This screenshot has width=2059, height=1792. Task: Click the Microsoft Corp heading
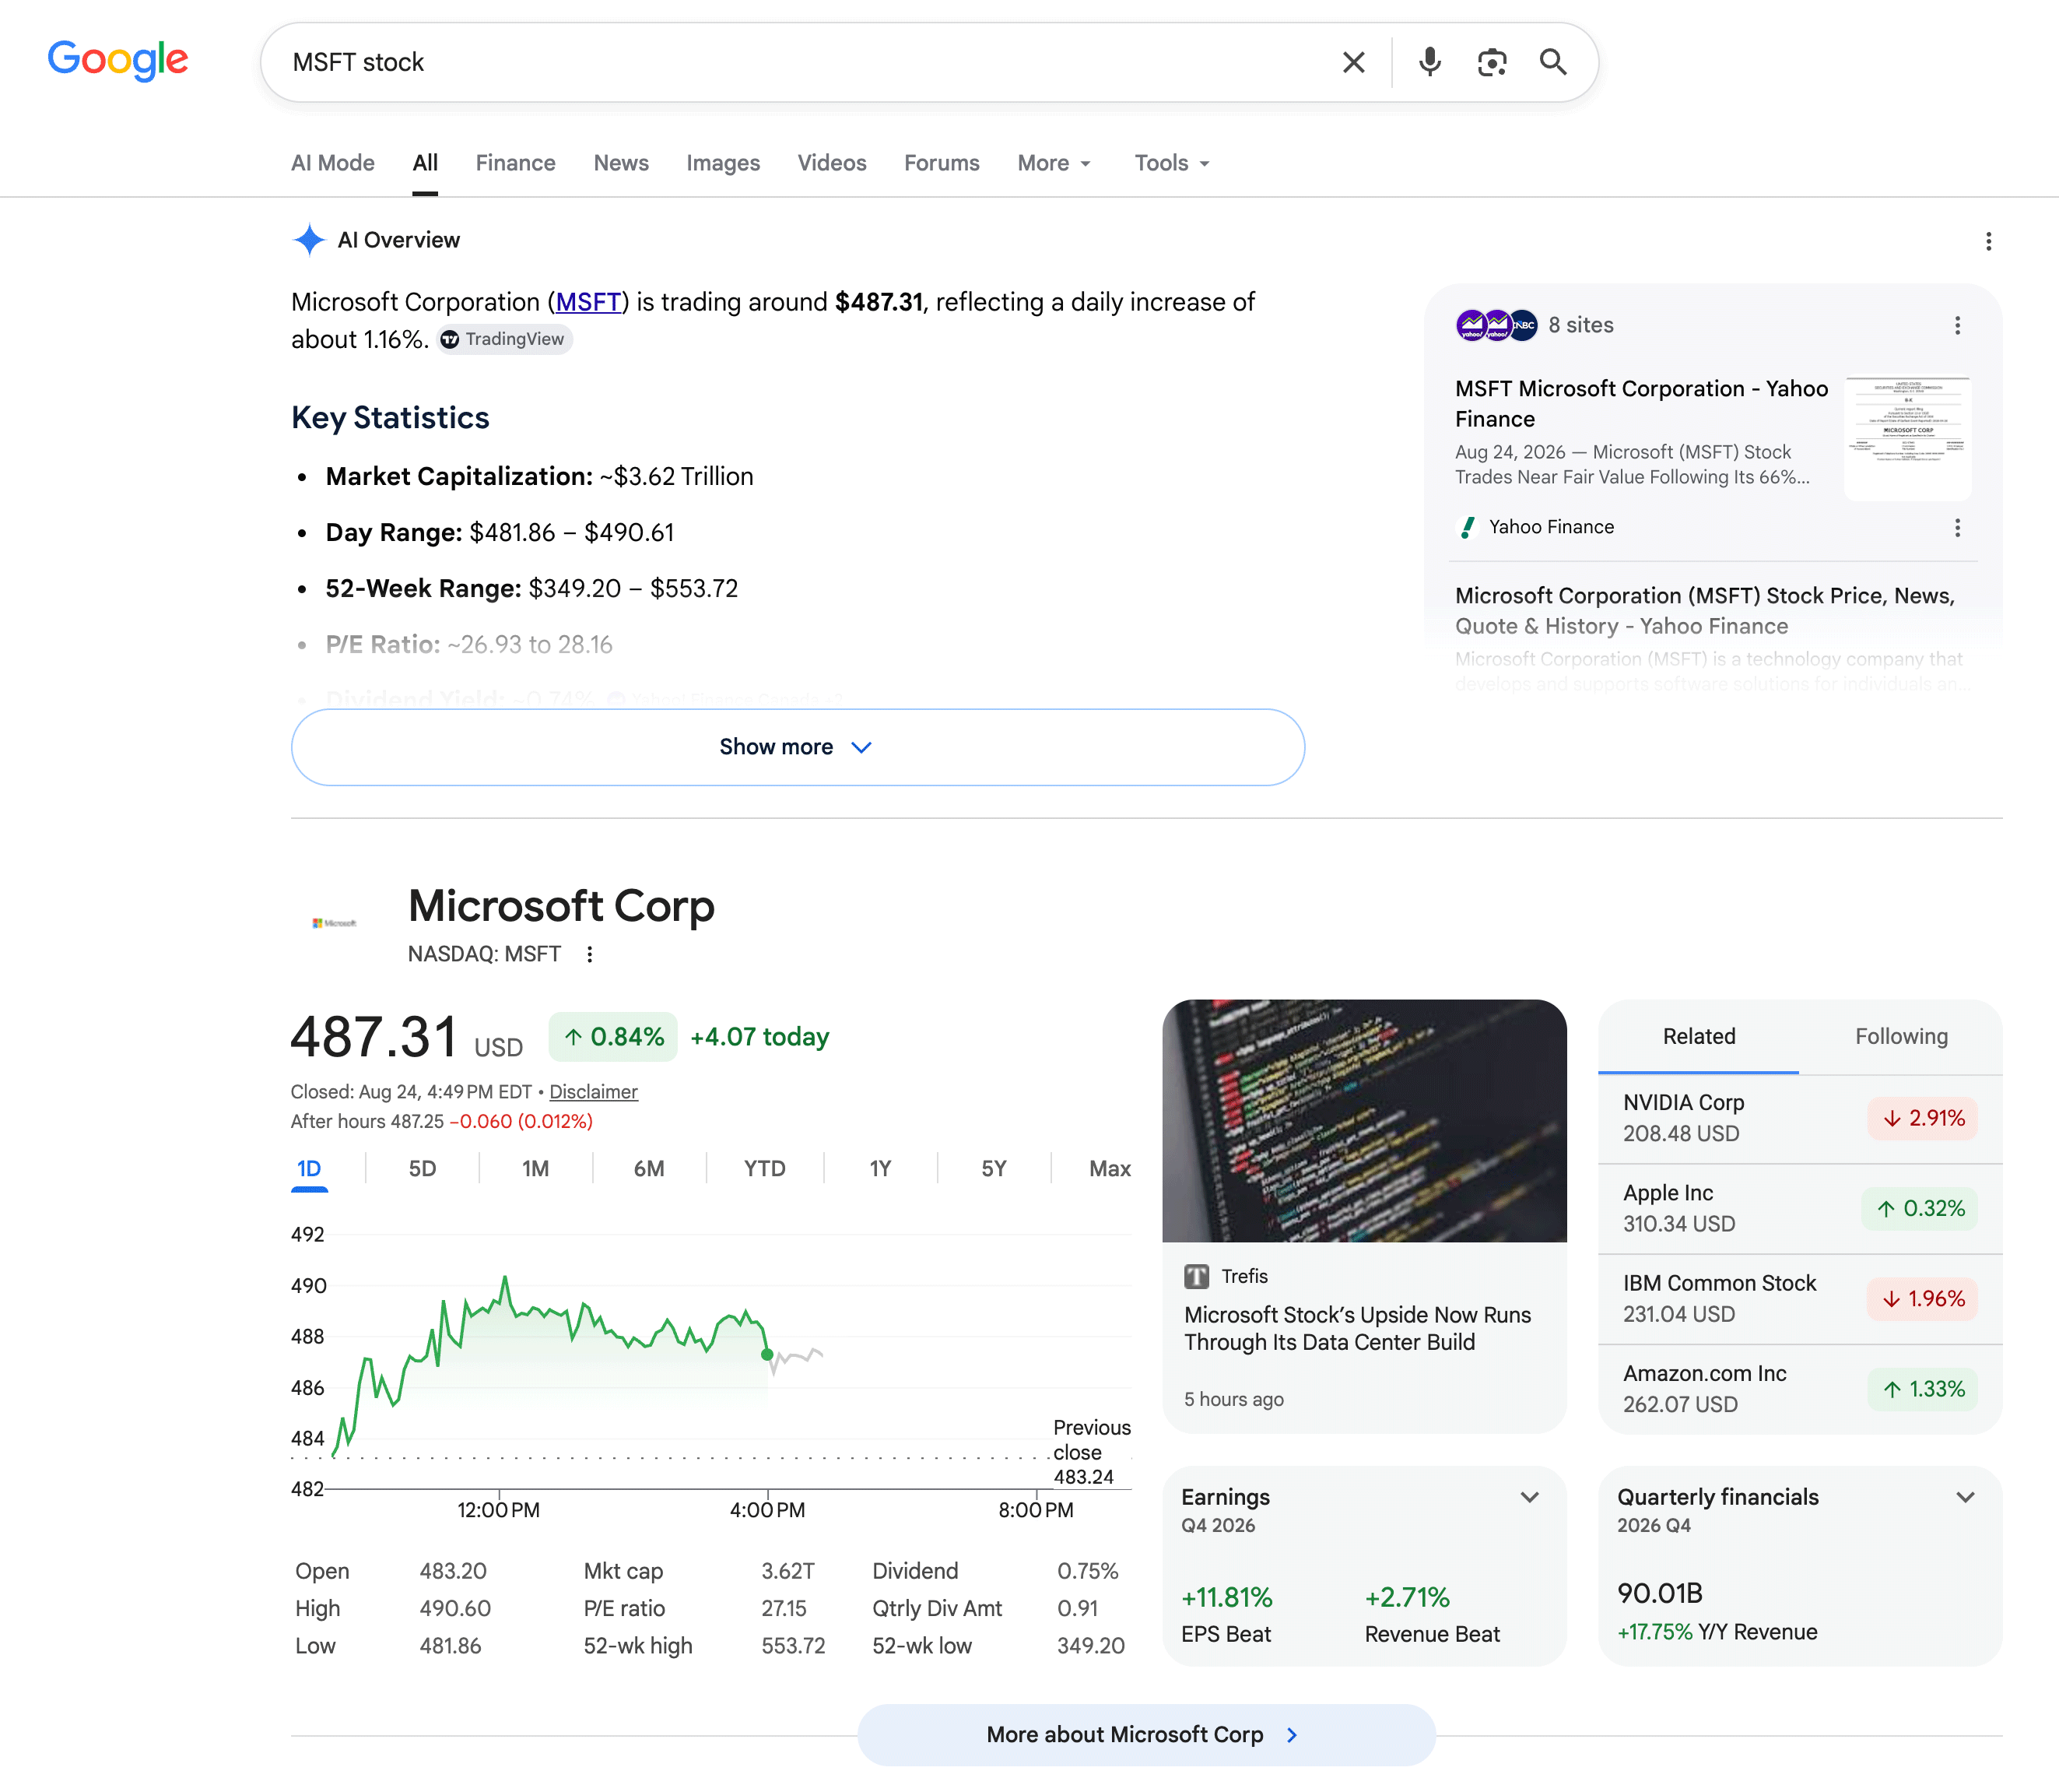pyautogui.click(x=561, y=906)
